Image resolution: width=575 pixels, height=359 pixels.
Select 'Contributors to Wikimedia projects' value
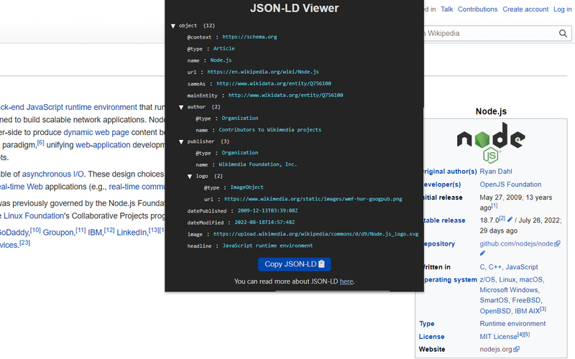[270, 130]
